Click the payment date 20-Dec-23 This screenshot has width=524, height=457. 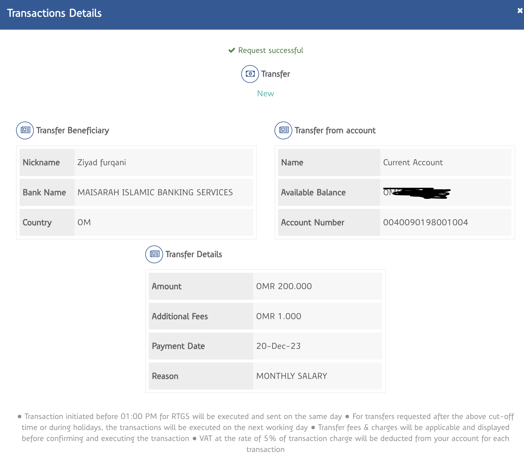(x=278, y=346)
